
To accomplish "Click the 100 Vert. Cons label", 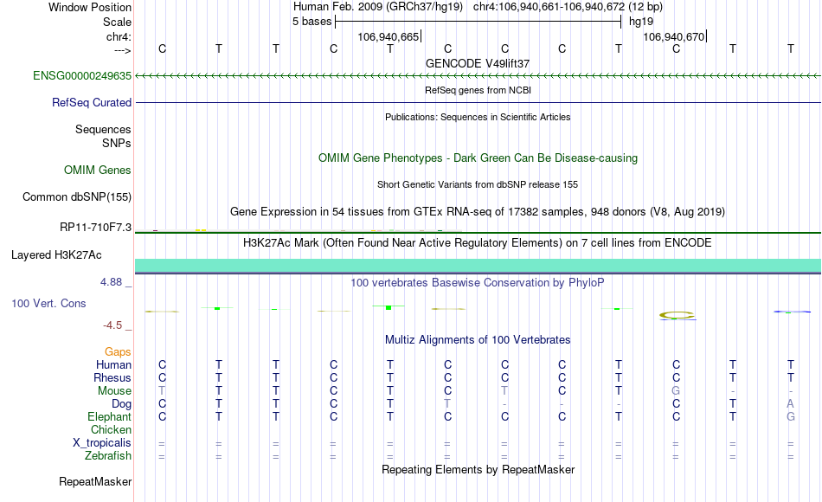I will [x=48, y=303].
